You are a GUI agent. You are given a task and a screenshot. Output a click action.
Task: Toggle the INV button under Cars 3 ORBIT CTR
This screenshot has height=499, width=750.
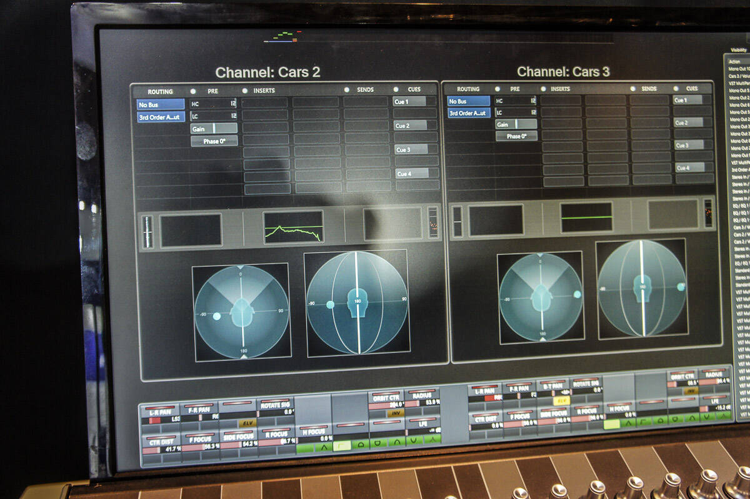click(690, 391)
